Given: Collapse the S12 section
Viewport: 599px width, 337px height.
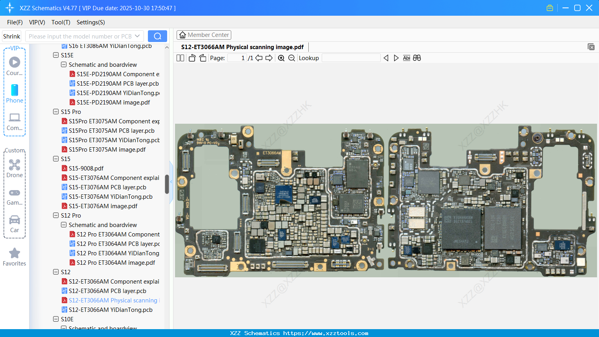Looking at the screenshot, I should point(55,272).
